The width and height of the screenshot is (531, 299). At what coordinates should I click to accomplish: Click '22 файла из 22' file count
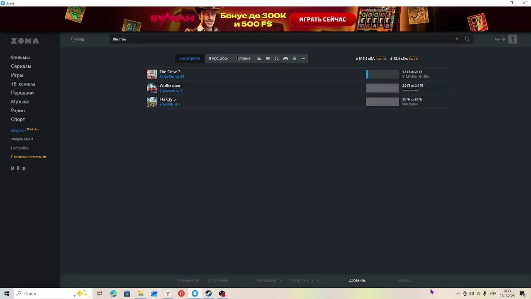point(172,77)
